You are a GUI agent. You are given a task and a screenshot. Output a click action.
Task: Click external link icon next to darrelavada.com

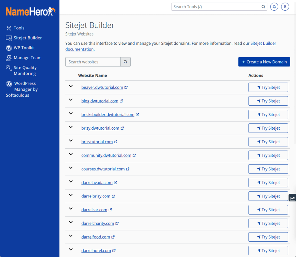pos(116,182)
